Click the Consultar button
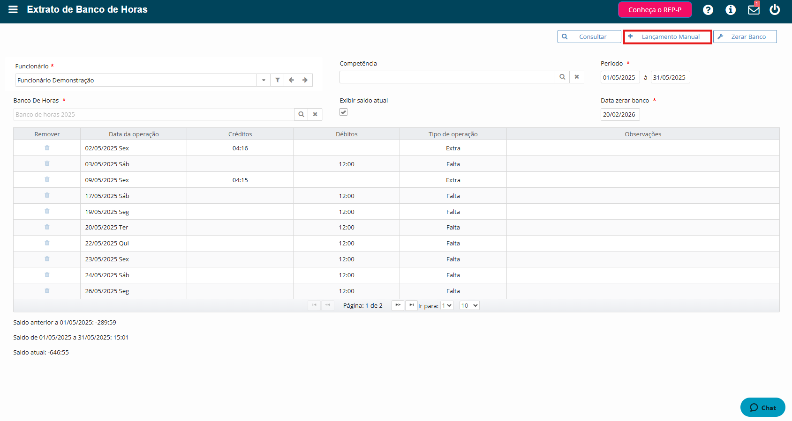792x421 pixels. pyautogui.click(x=589, y=37)
